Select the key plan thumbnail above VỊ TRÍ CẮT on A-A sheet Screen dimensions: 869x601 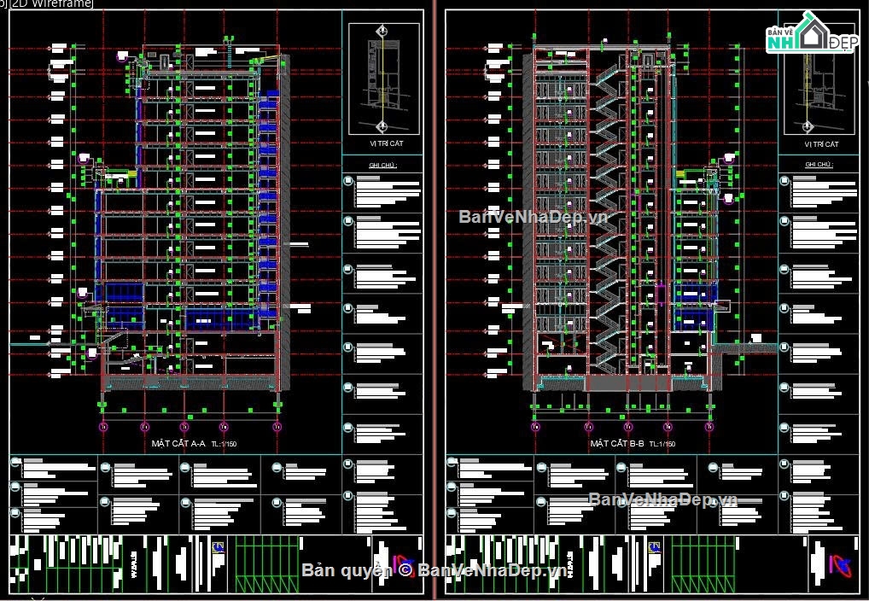tap(383, 79)
